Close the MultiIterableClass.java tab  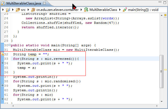[44, 3]
